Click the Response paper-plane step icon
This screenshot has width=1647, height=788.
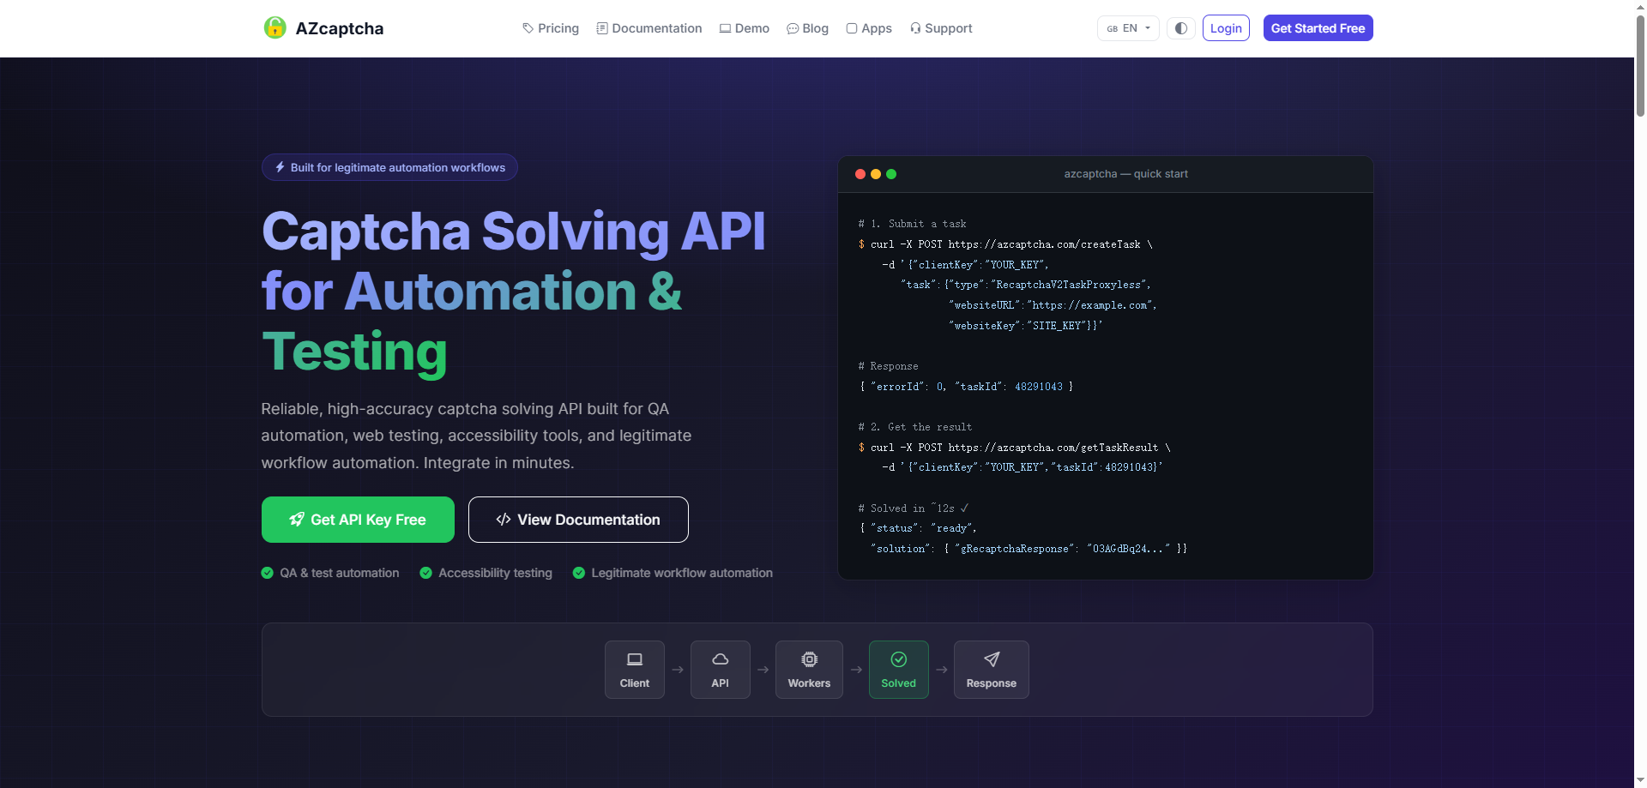tap(992, 659)
